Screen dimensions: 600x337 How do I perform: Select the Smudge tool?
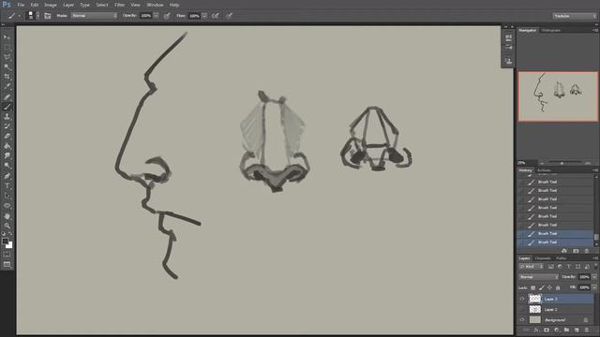[x=7, y=156]
